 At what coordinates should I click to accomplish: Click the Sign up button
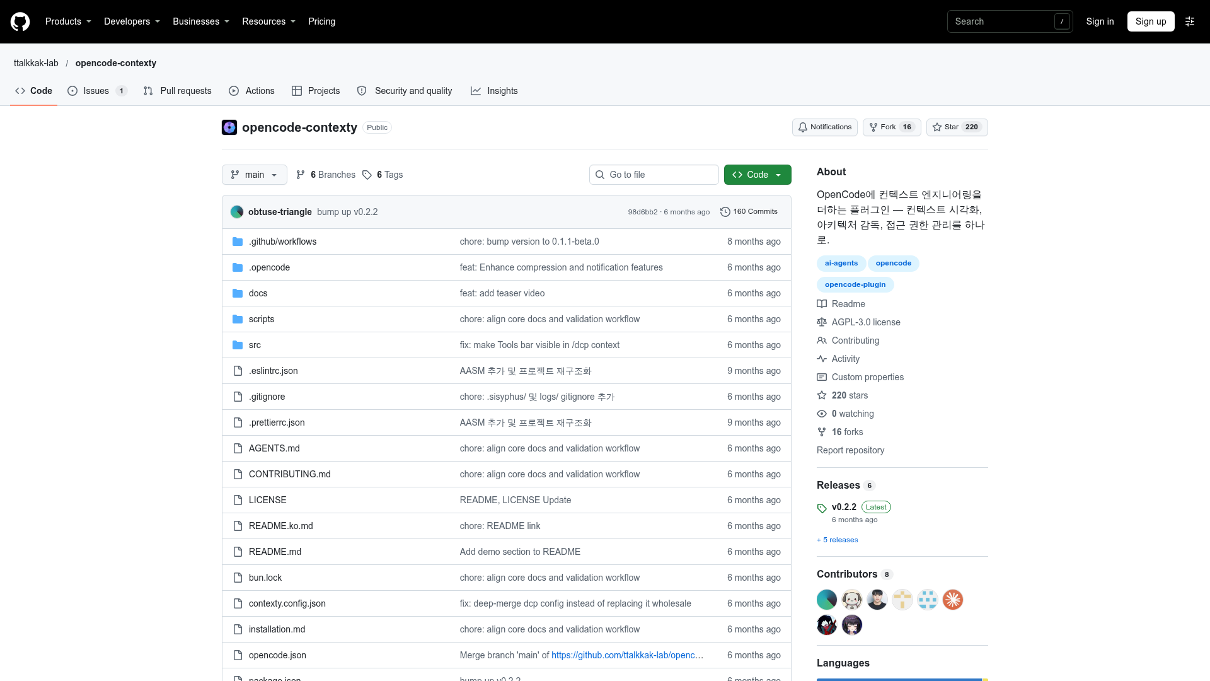tap(1151, 21)
